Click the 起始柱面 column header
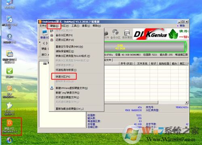The height and width of the screenshot is (145, 202). click(164, 63)
